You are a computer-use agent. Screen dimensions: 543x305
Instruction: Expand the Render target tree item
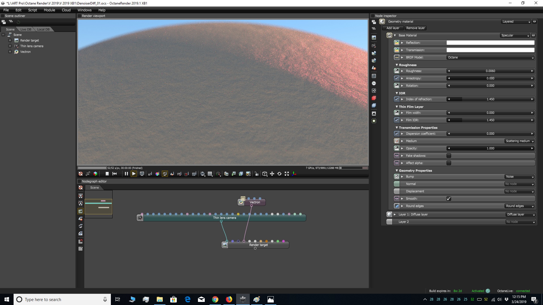coord(10,40)
